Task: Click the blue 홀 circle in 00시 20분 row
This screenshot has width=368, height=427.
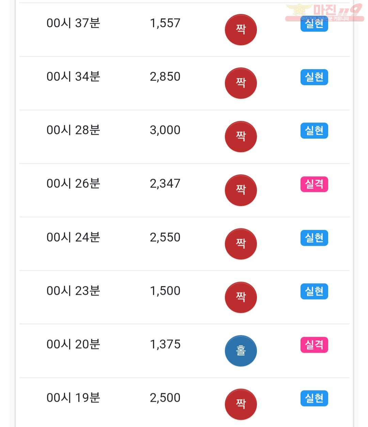Action: tap(241, 351)
